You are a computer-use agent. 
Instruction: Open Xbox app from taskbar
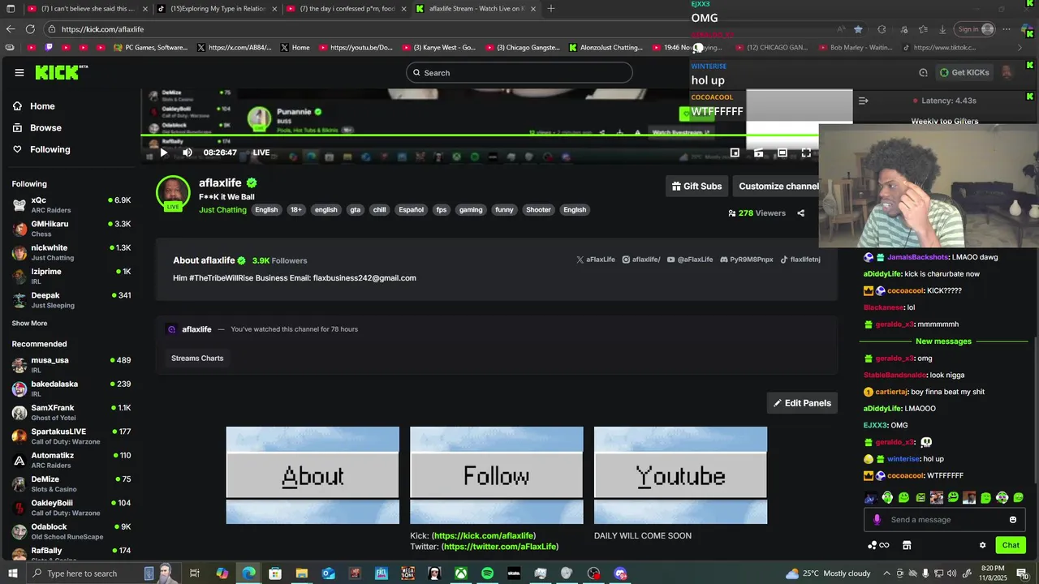click(x=460, y=573)
